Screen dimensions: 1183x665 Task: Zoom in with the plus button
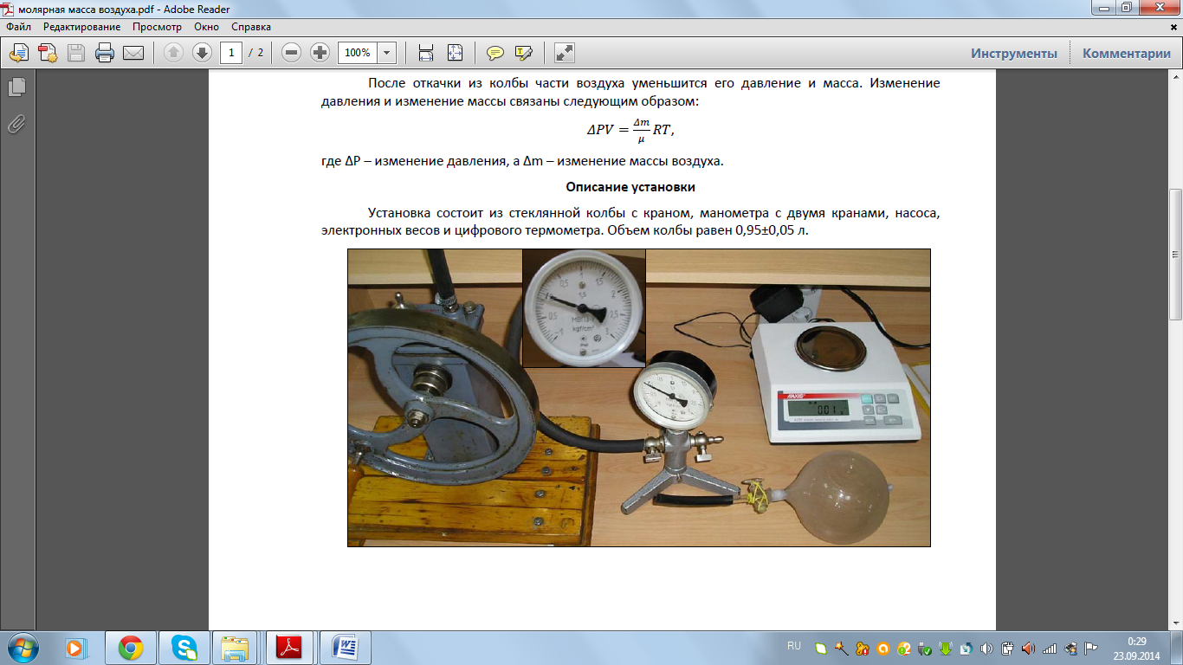[x=320, y=53]
